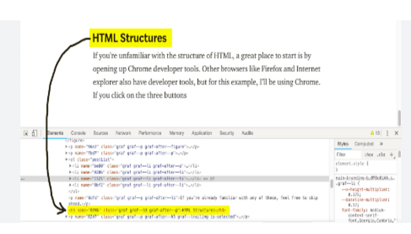Select the closing </ol> tag row
This screenshot has width=411, height=234.
74,191
